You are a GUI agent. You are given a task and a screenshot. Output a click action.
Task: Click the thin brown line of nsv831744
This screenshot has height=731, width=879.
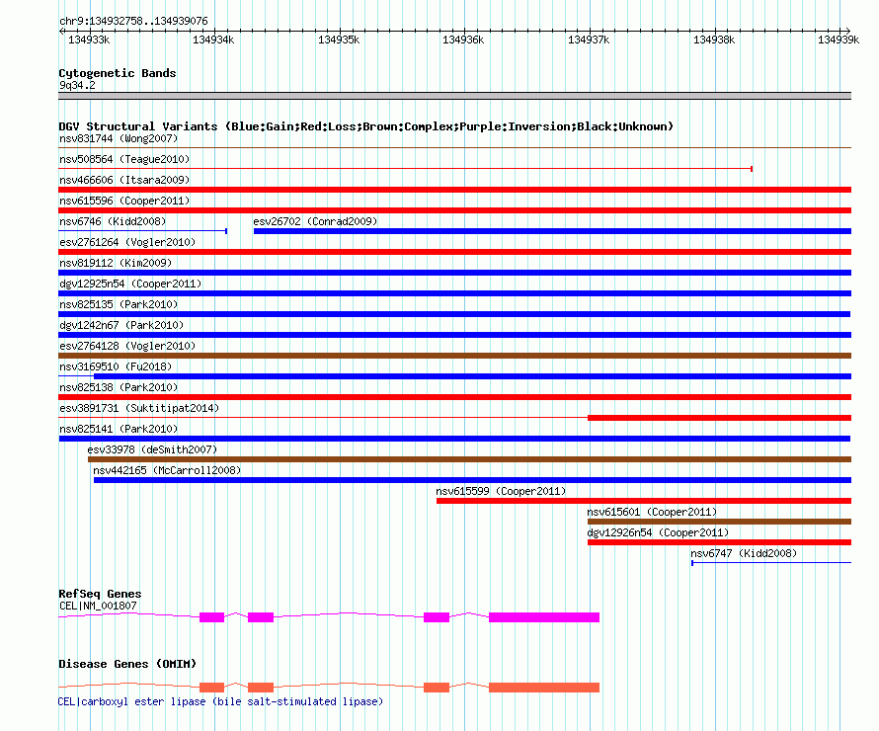[x=454, y=147]
